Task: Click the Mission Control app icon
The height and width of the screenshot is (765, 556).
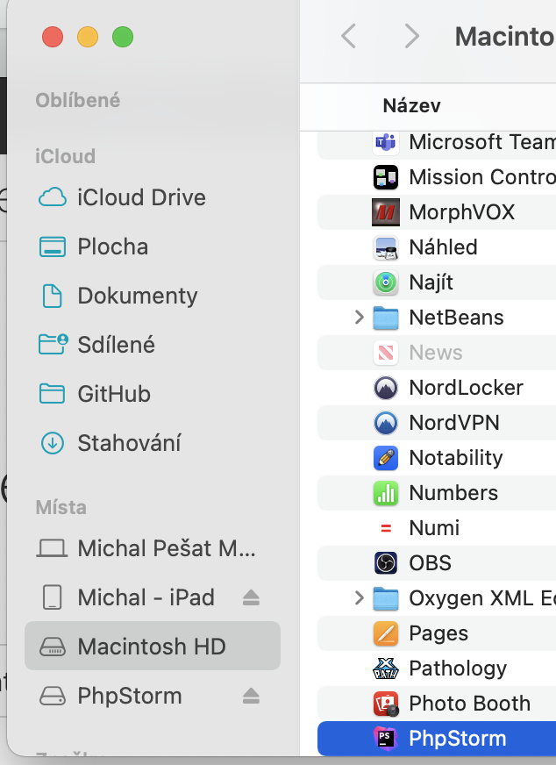Action: point(386,177)
